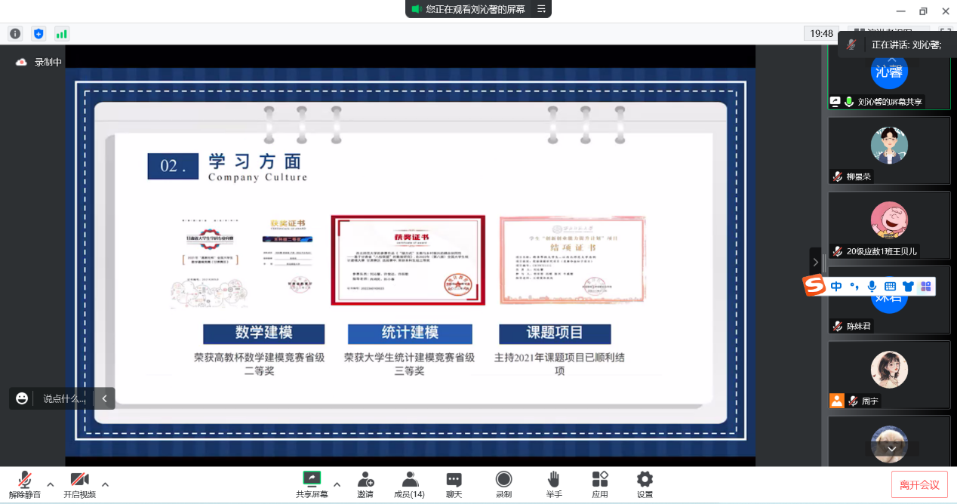Expand audio options arrow beside 解除静音
Image resolution: width=957 pixels, height=504 pixels.
point(51,484)
